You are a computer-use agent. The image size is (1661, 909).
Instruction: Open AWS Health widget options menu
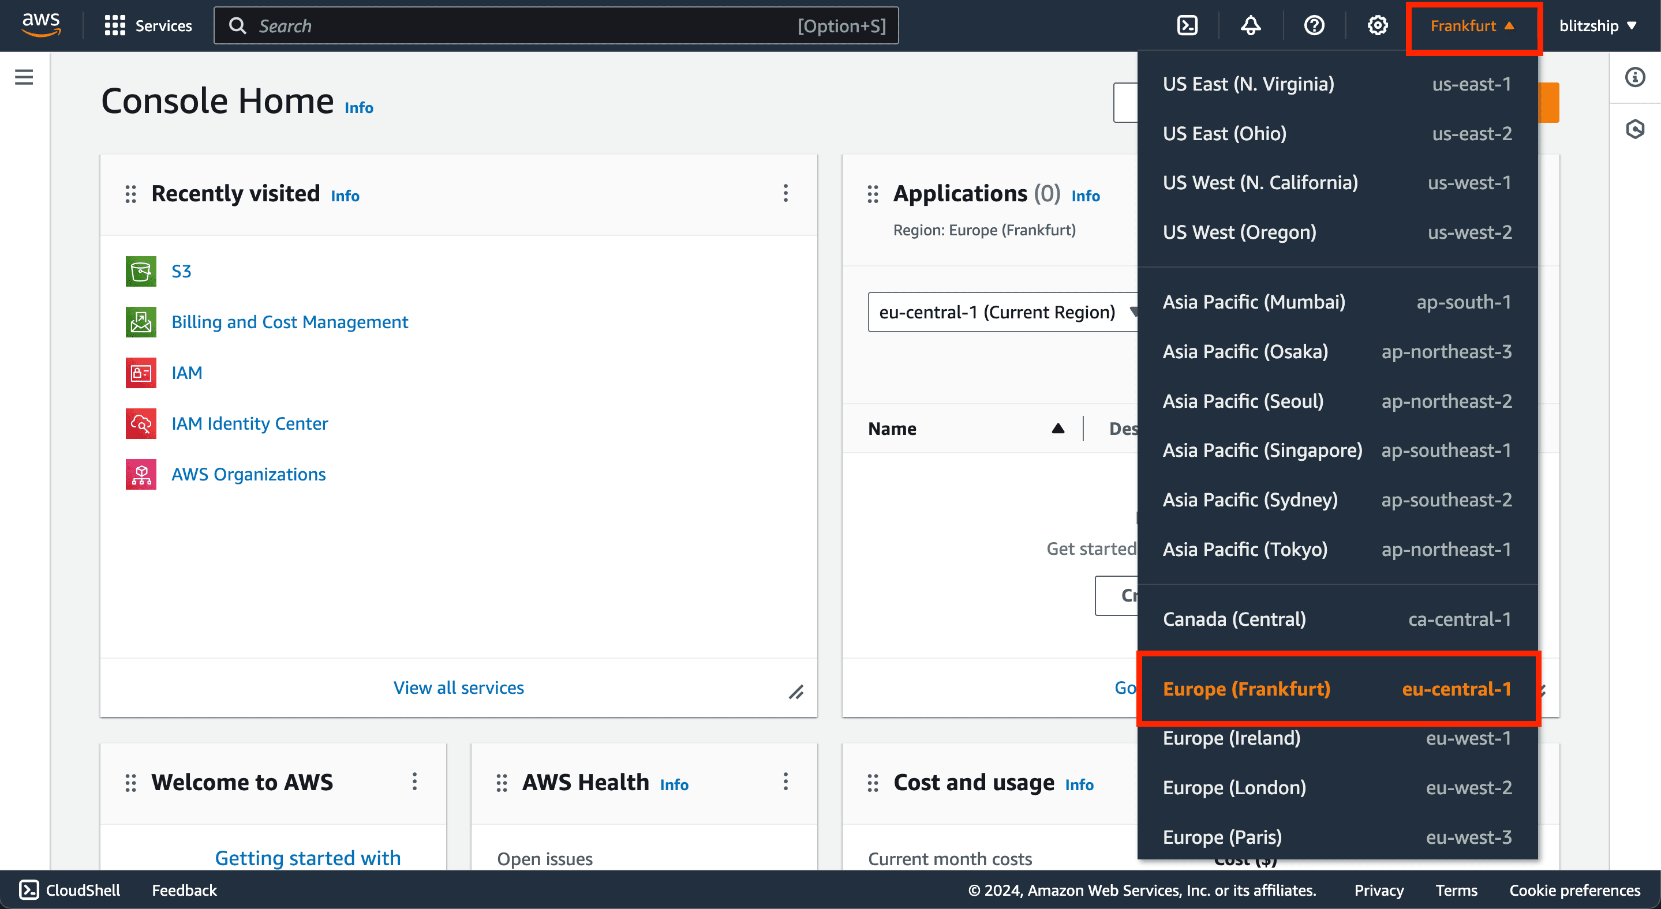(785, 782)
